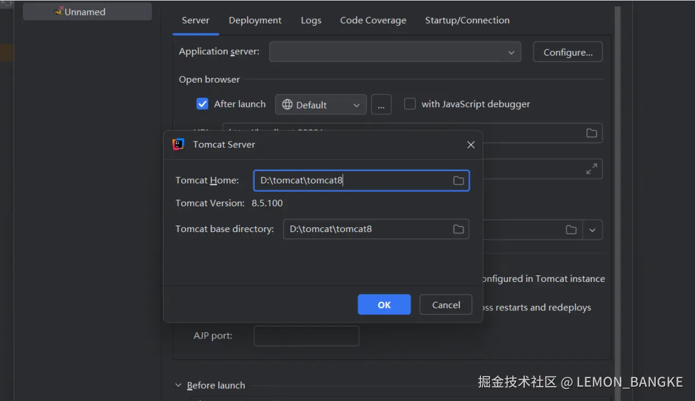Image resolution: width=695 pixels, height=401 pixels.
Task: Click the Configure... button
Action: (568, 52)
